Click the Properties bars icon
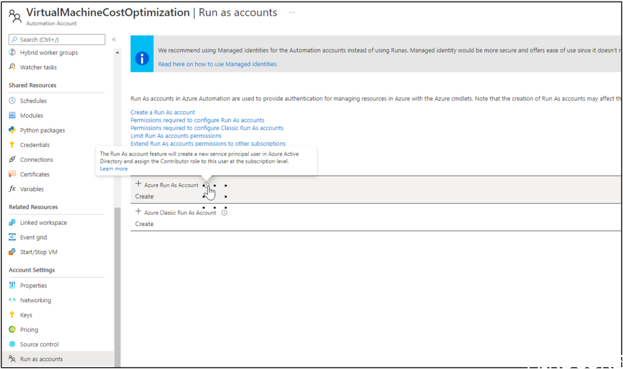This screenshot has width=623, height=369. coord(12,286)
